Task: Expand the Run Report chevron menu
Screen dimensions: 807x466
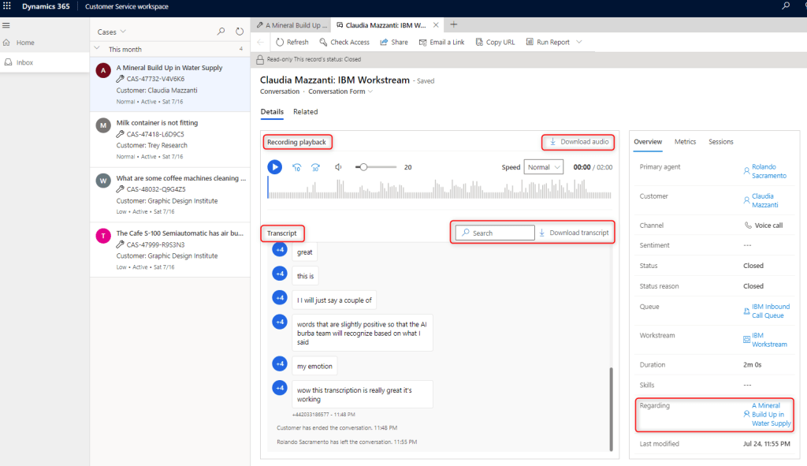Action: (x=579, y=42)
